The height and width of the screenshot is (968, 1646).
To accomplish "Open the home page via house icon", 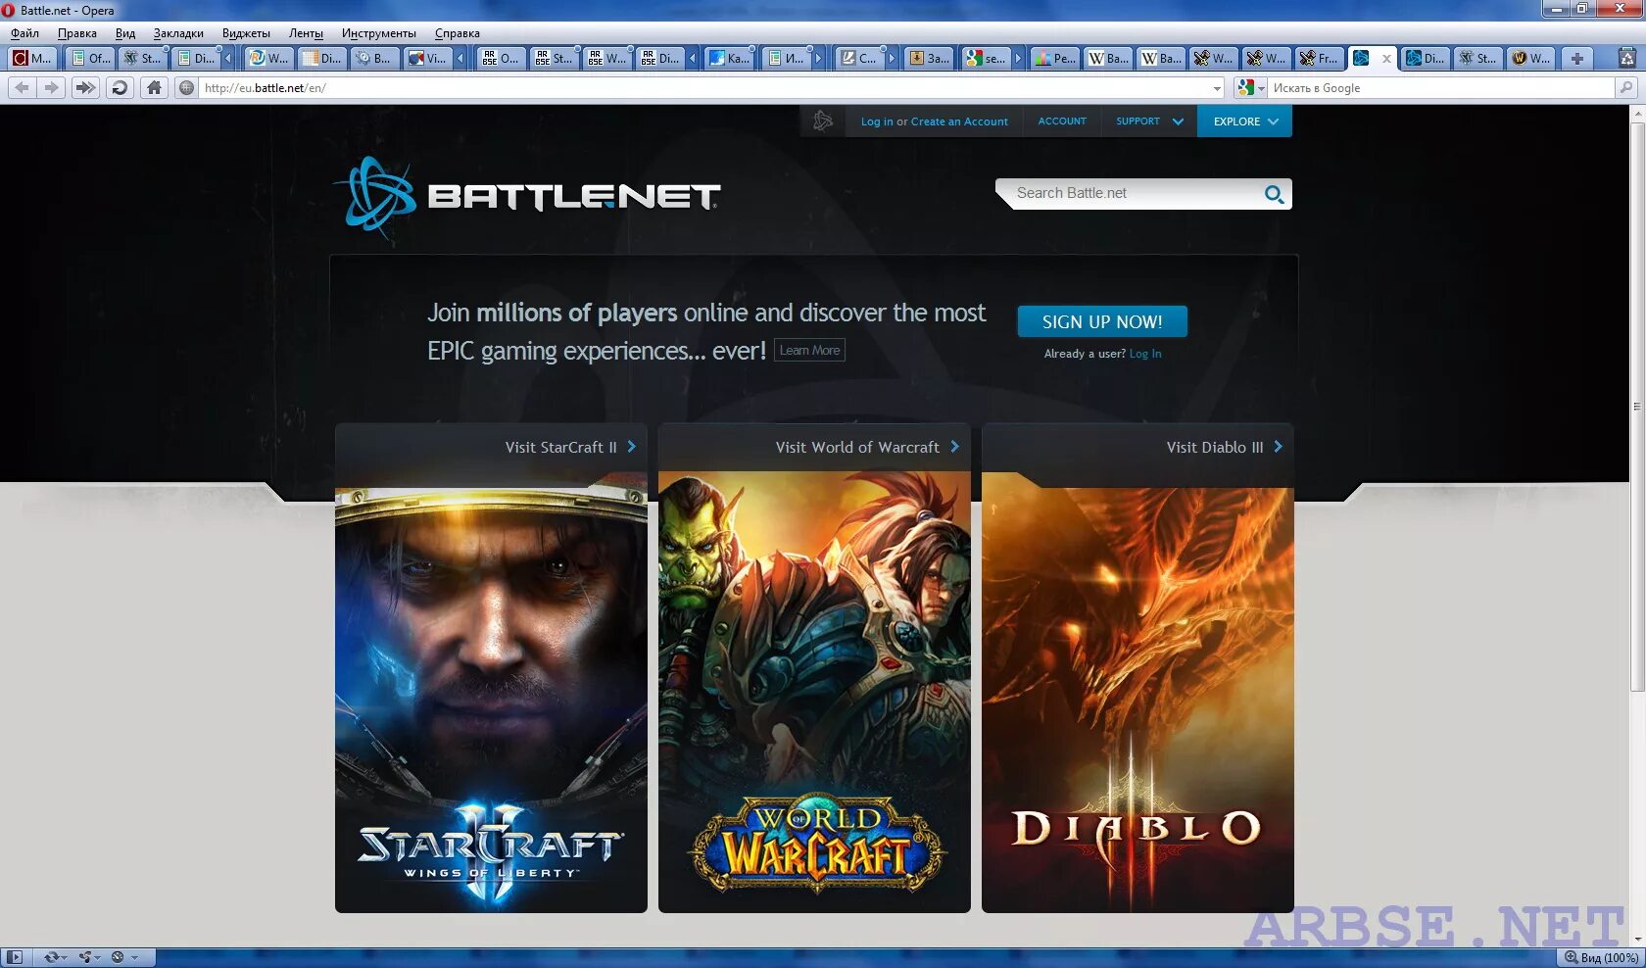I will (x=154, y=87).
